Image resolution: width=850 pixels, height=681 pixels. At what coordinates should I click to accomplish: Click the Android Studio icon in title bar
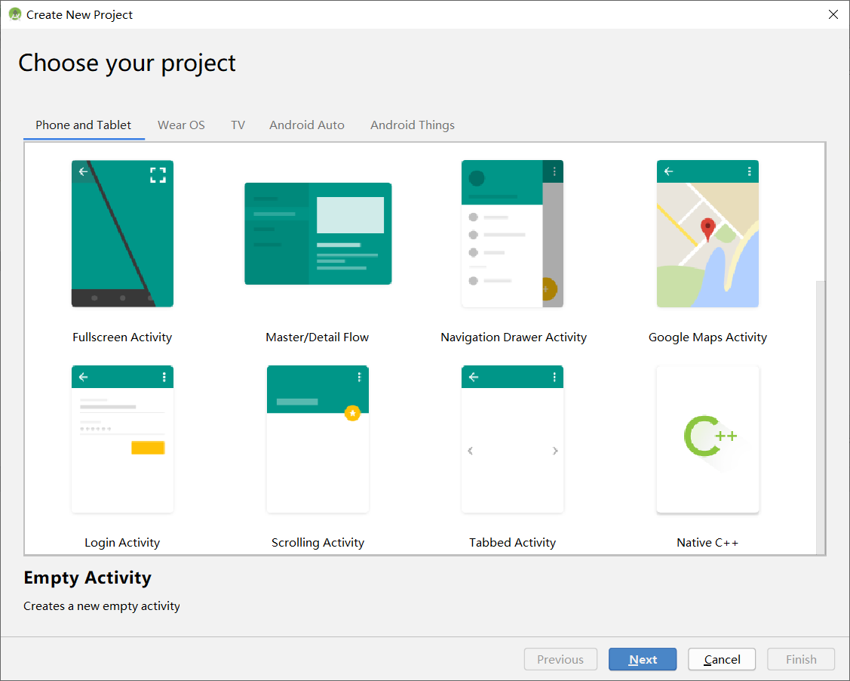point(15,14)
